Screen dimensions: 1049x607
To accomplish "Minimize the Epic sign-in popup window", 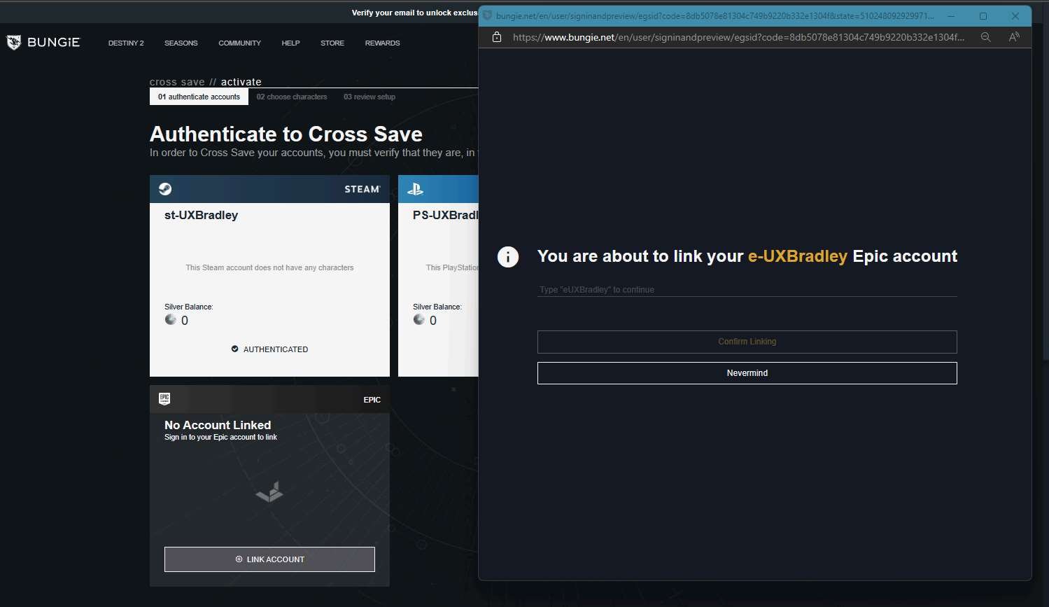I will [951, 16].
